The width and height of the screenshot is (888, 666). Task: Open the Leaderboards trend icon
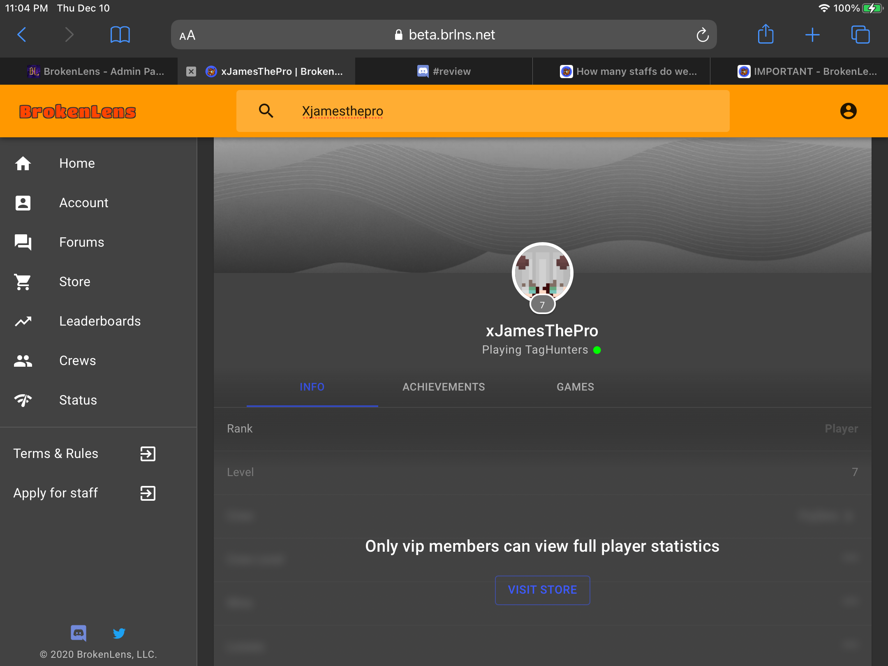23,321
